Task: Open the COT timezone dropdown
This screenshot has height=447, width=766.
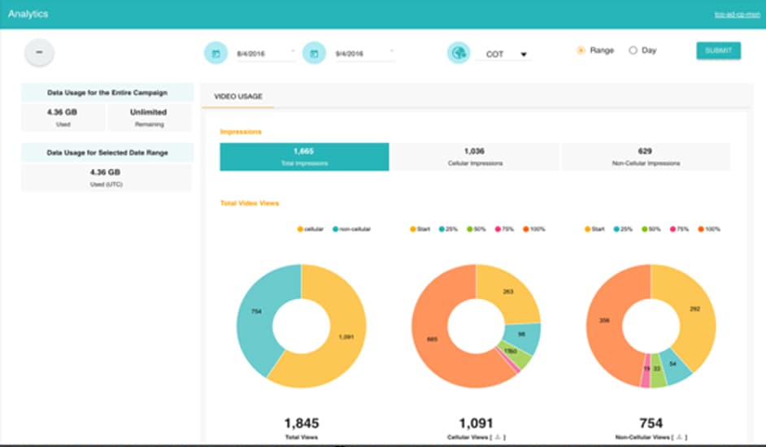Action: click(507, 54)
